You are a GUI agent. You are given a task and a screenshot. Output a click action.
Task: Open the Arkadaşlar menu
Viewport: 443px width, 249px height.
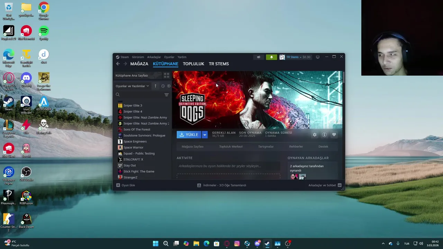tap(154, 57)
